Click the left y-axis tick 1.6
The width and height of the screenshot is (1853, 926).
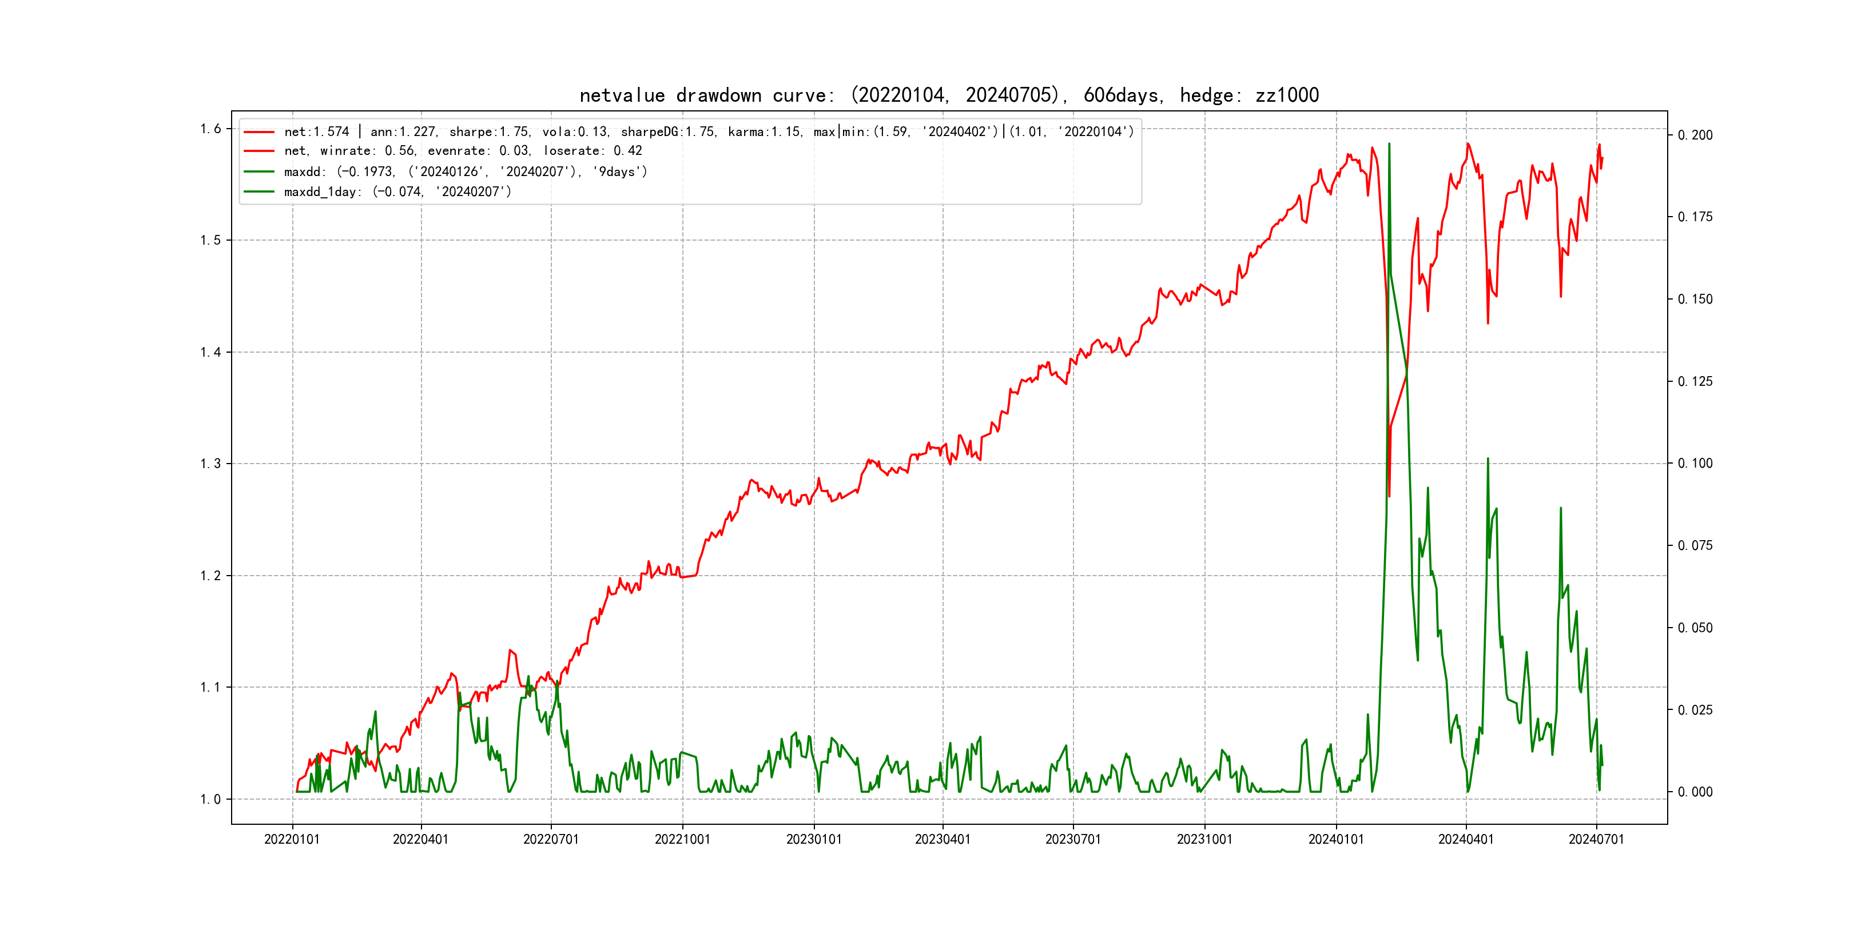(211, 129)
